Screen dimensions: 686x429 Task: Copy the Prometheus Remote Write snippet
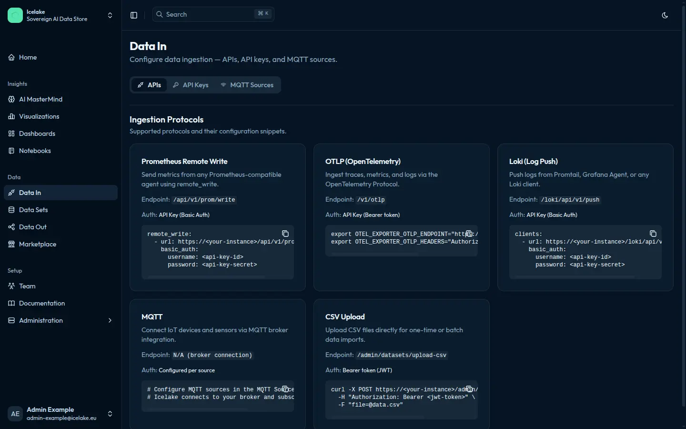[285, 234]
